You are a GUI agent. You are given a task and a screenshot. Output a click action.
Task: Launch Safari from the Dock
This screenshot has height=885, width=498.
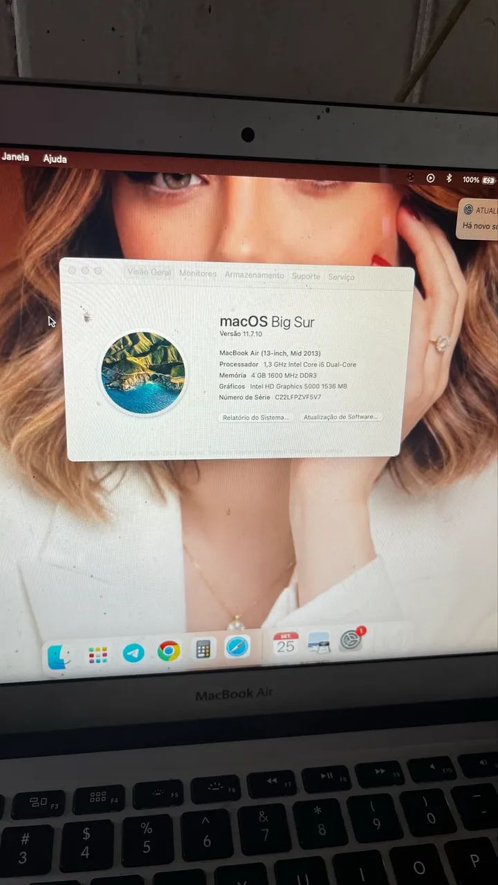pyautogui.click(x=238, y=647)
